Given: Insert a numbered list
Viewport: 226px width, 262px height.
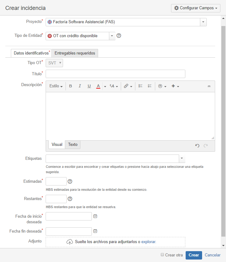Looking at the screenshot, I should pyautogui.click(x=150, y=86).
